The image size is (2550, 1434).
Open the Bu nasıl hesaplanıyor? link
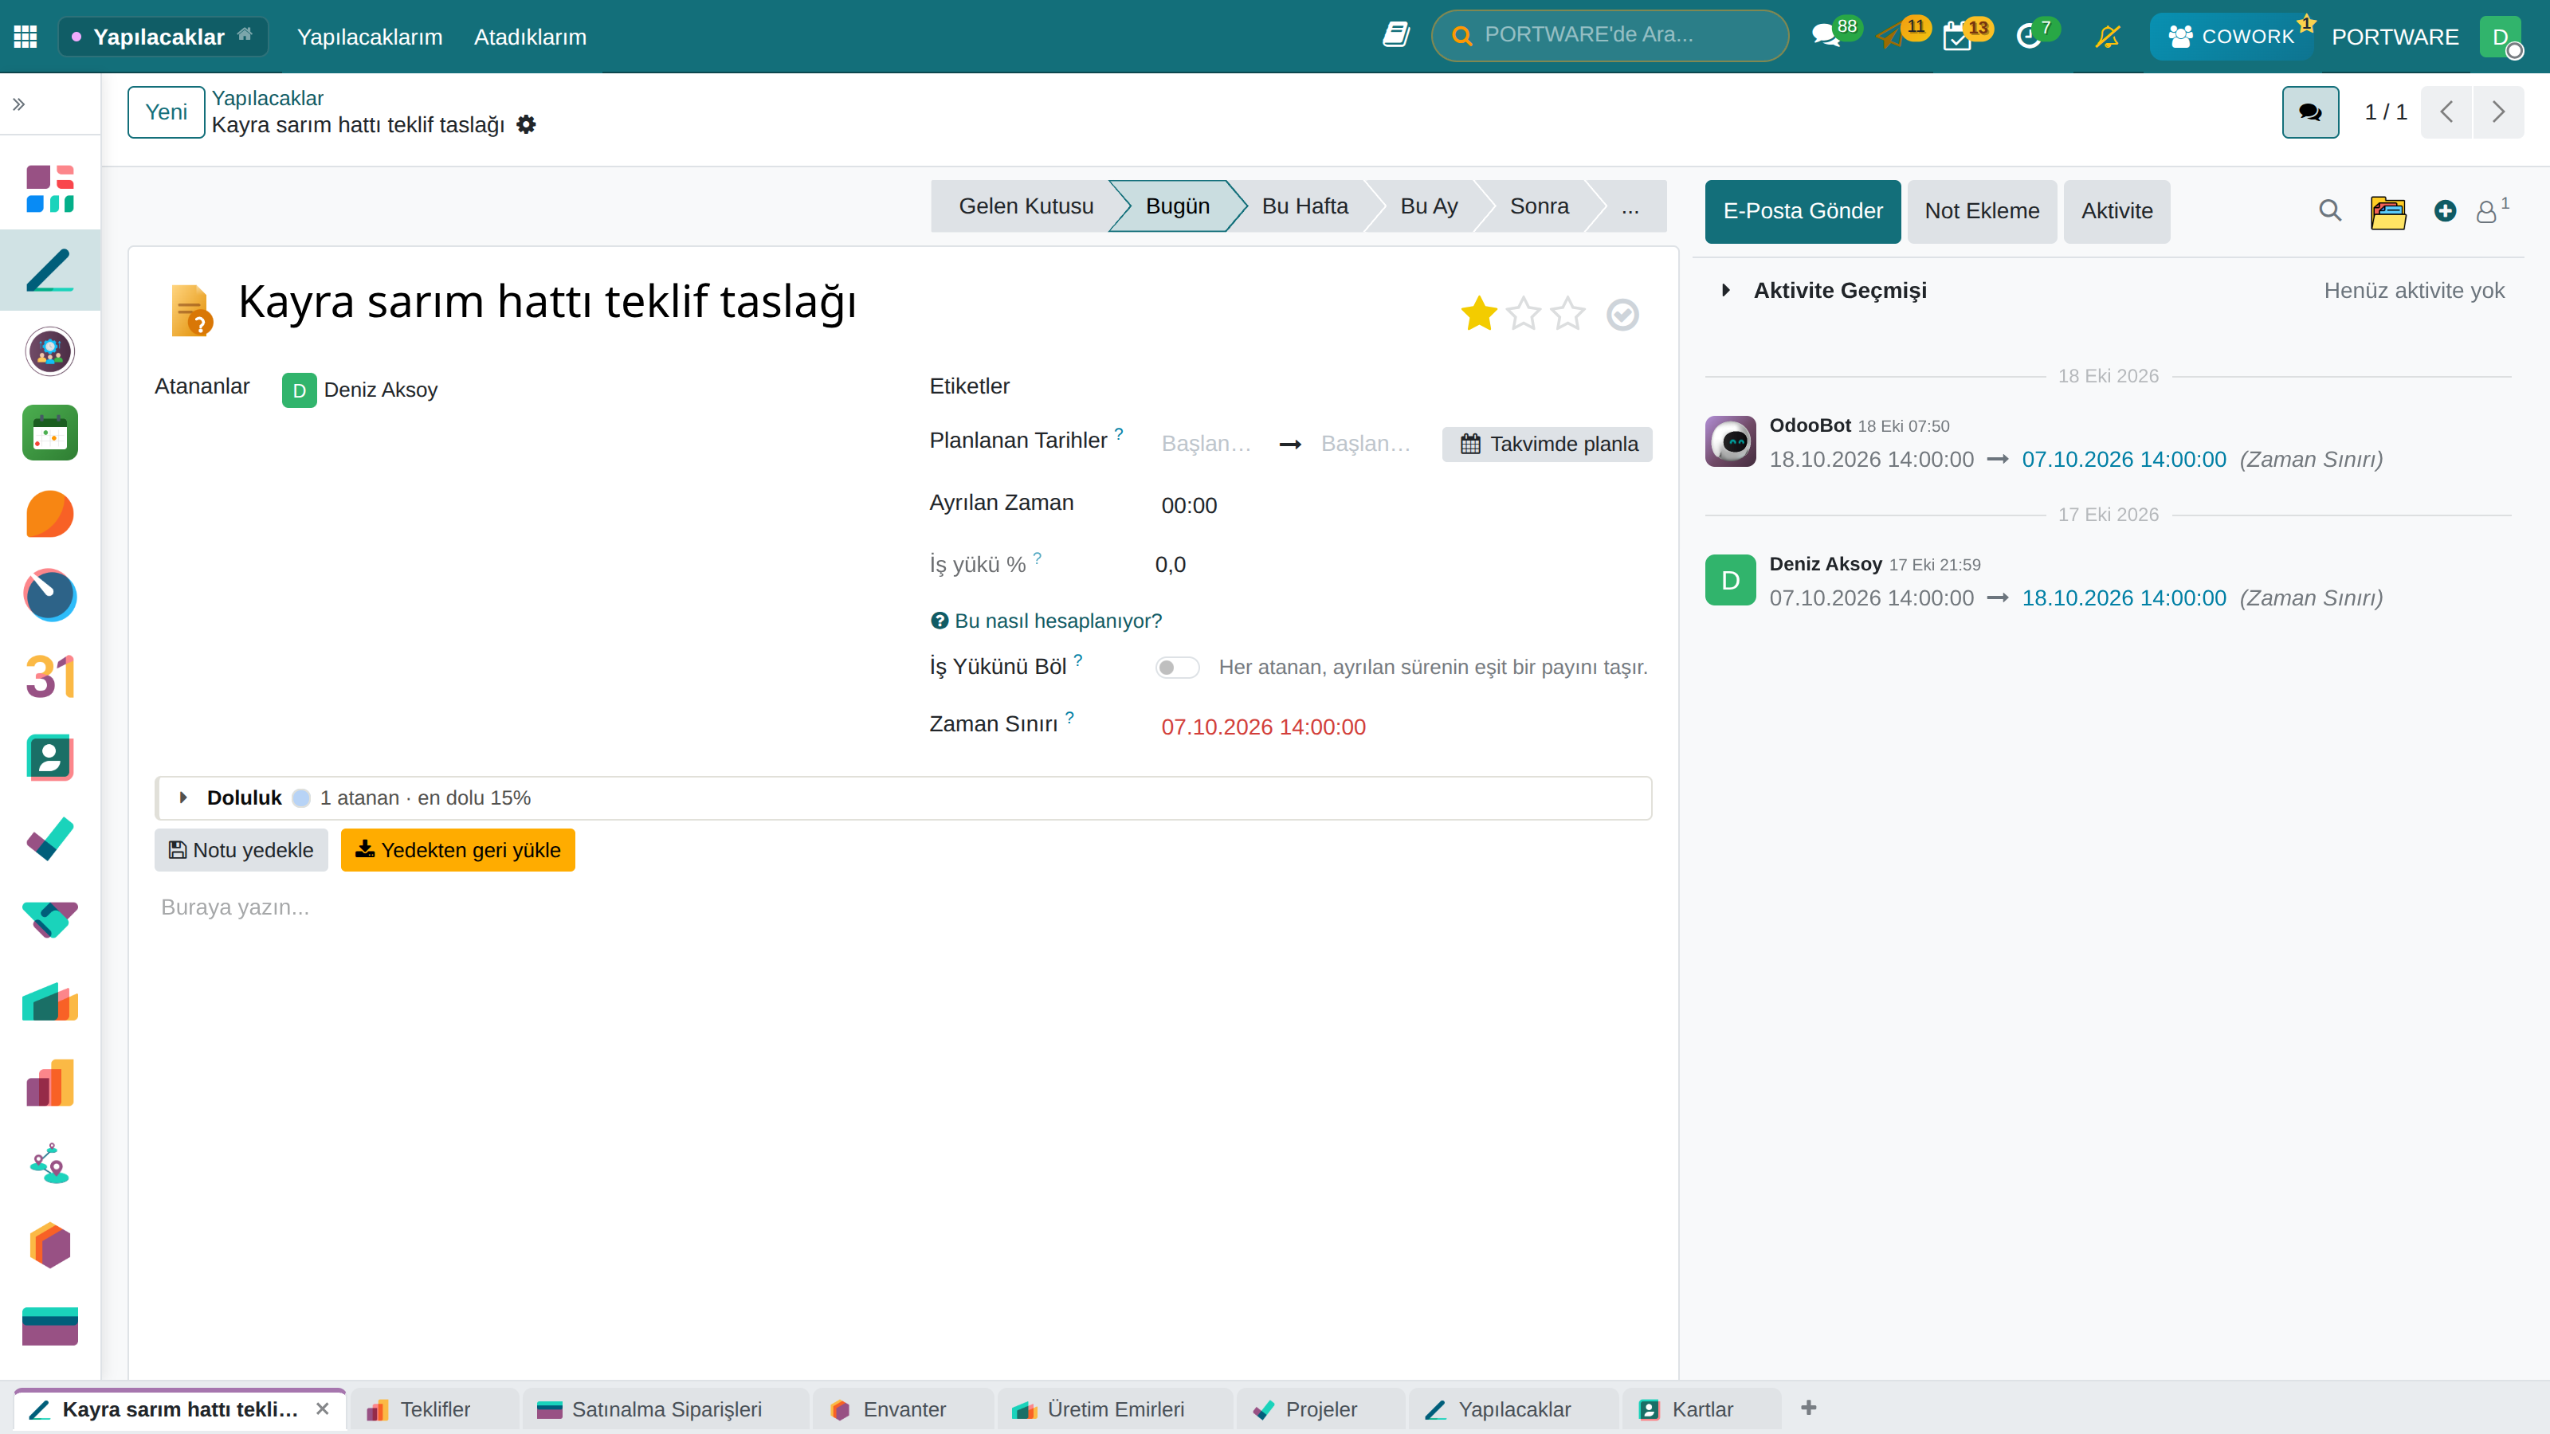[1046, 621]
